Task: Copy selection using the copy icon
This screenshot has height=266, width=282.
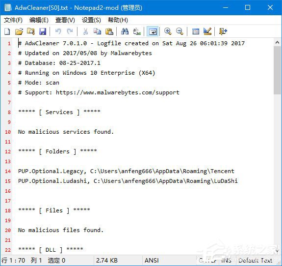Action: coord(97,31)
